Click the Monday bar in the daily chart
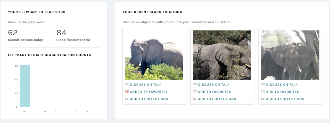330x123 pixels. tap(25, 86)
